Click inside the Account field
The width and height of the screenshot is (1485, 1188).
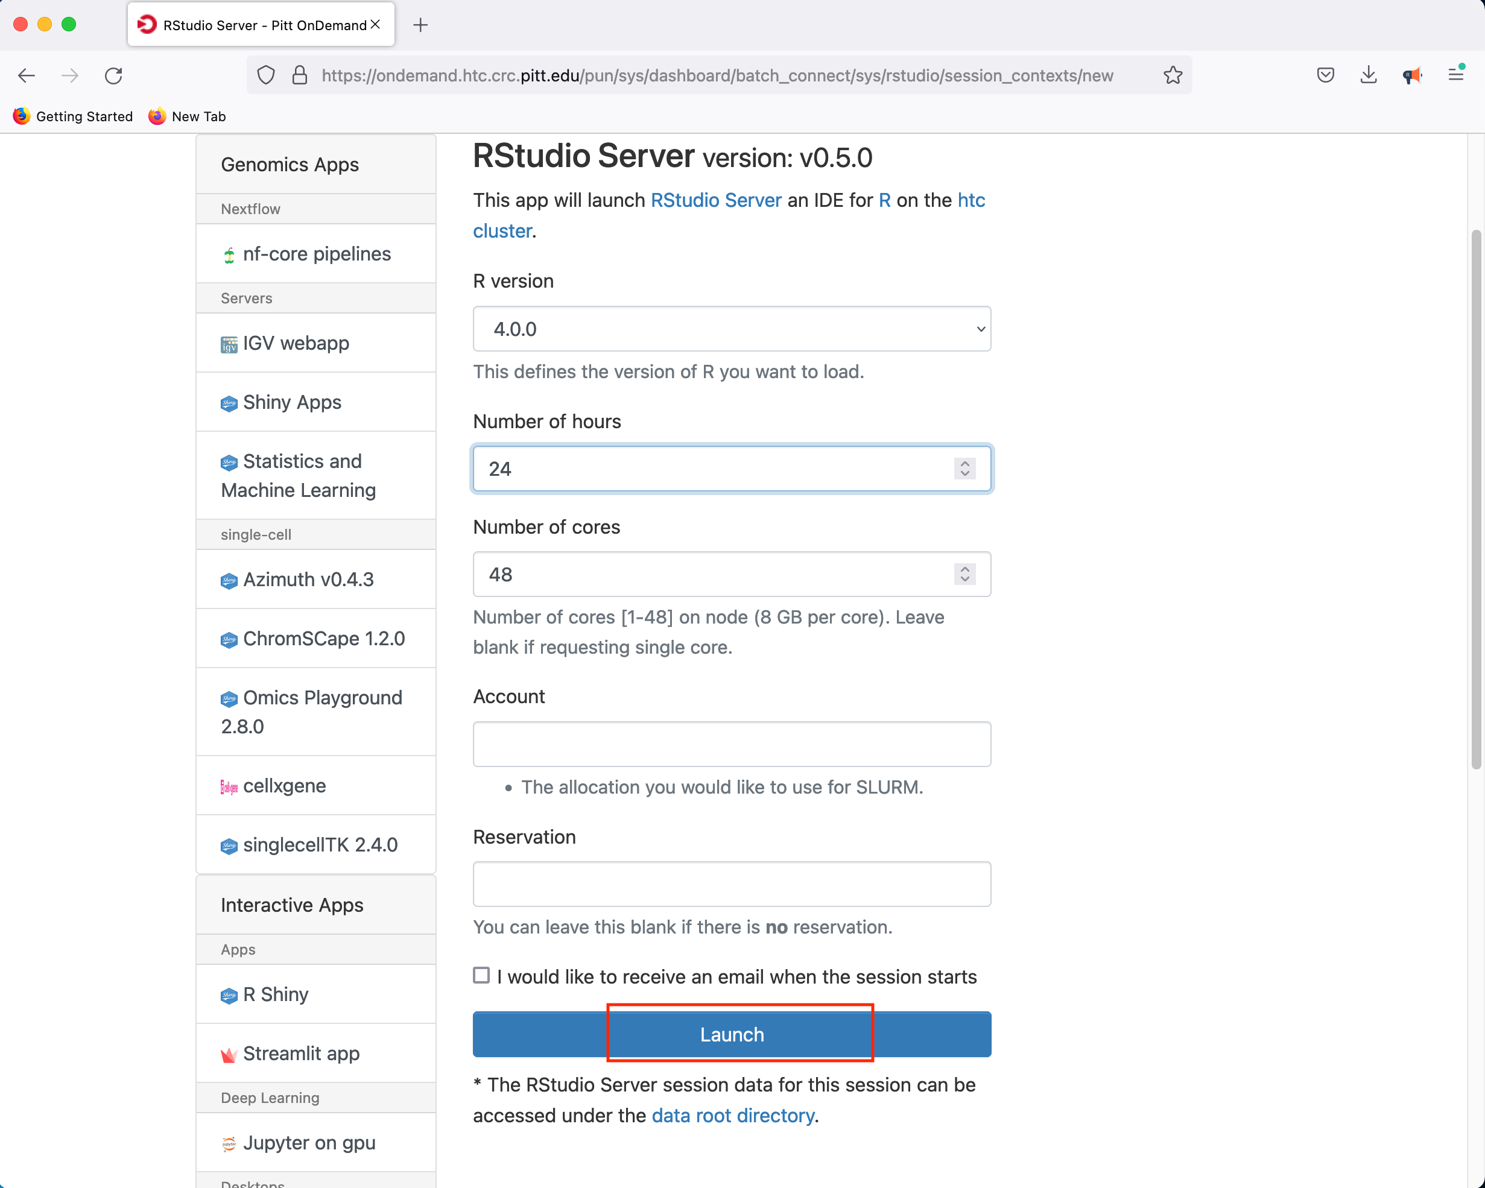[732, 744]
